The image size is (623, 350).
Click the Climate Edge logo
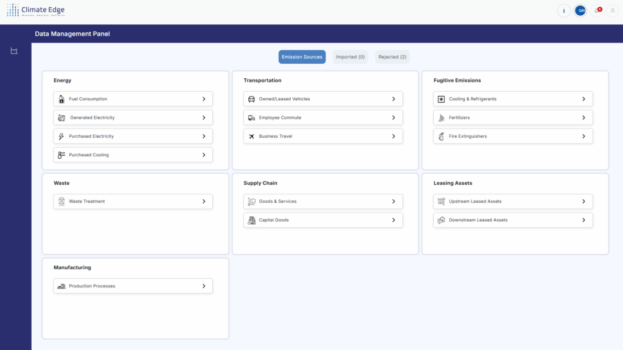[x=35, y=10]
